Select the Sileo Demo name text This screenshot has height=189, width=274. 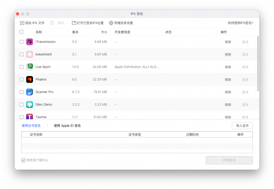(44, 105)
